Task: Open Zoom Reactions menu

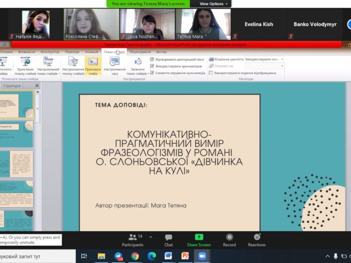Action: click(x=257, y=239)
